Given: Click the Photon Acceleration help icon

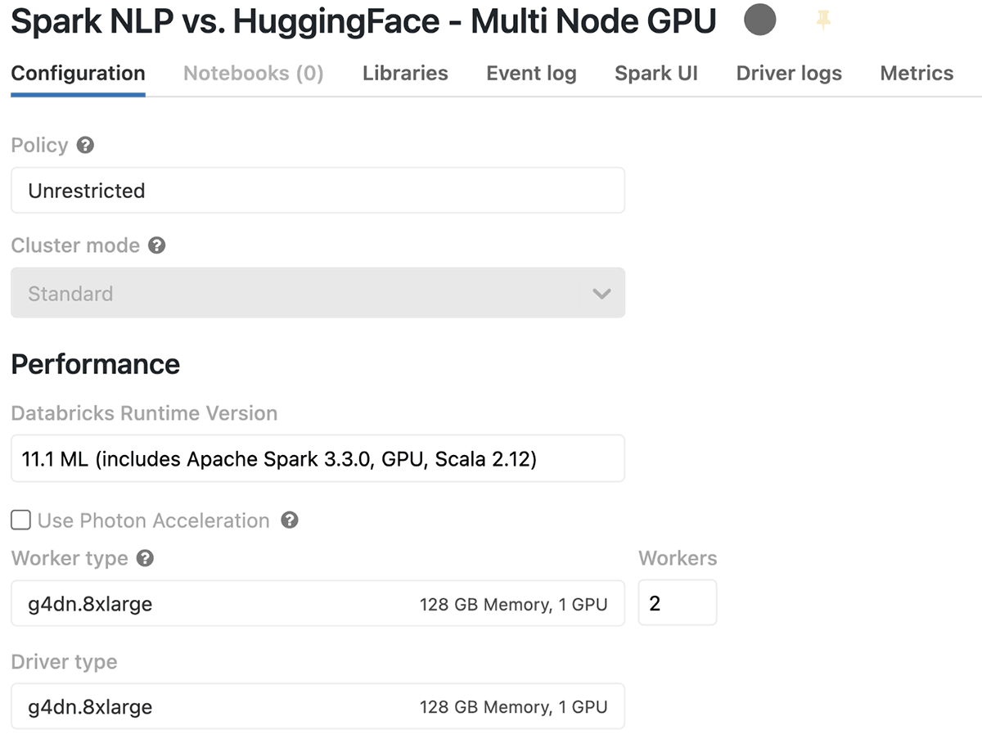Looking at the screenshot, I should pos(290,520).
